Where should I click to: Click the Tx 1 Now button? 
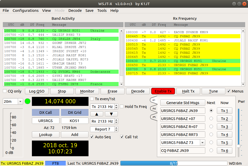point(224,111)
